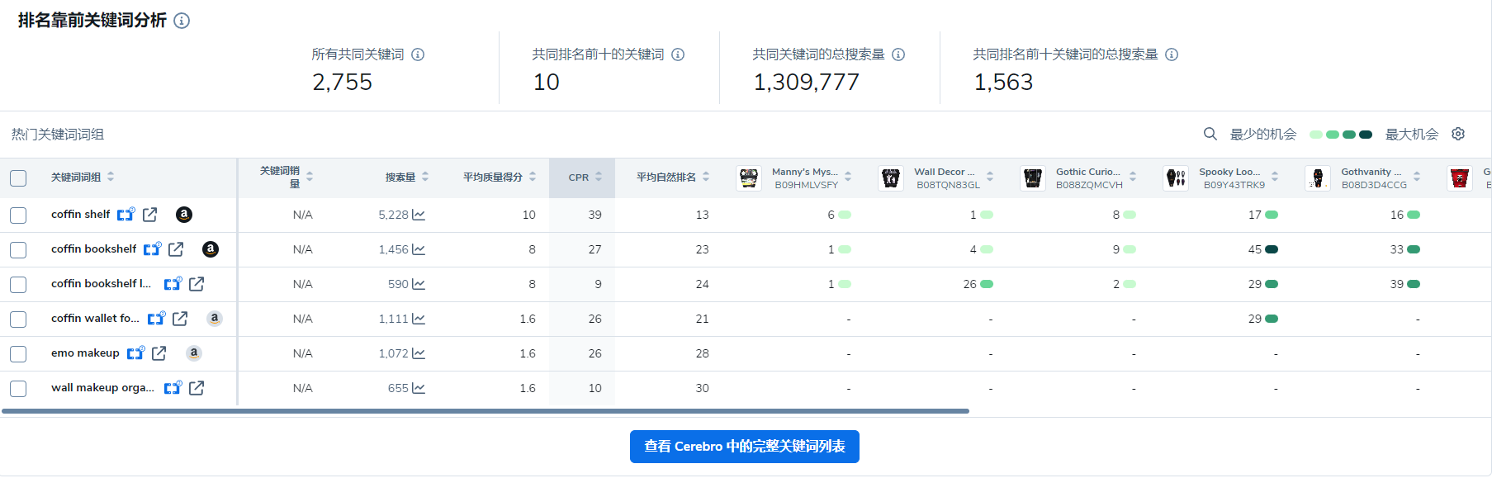Click the search magnifier icon above table

1210,134
